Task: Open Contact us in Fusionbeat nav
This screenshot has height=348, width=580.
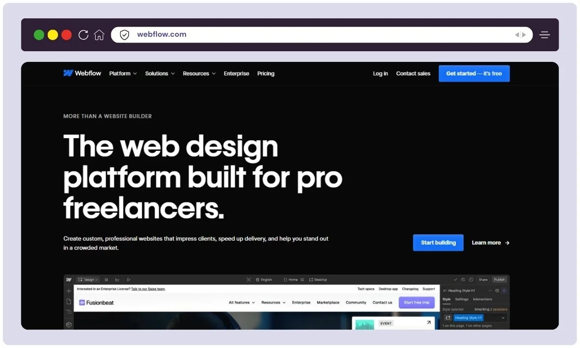Action: (382, 303)
